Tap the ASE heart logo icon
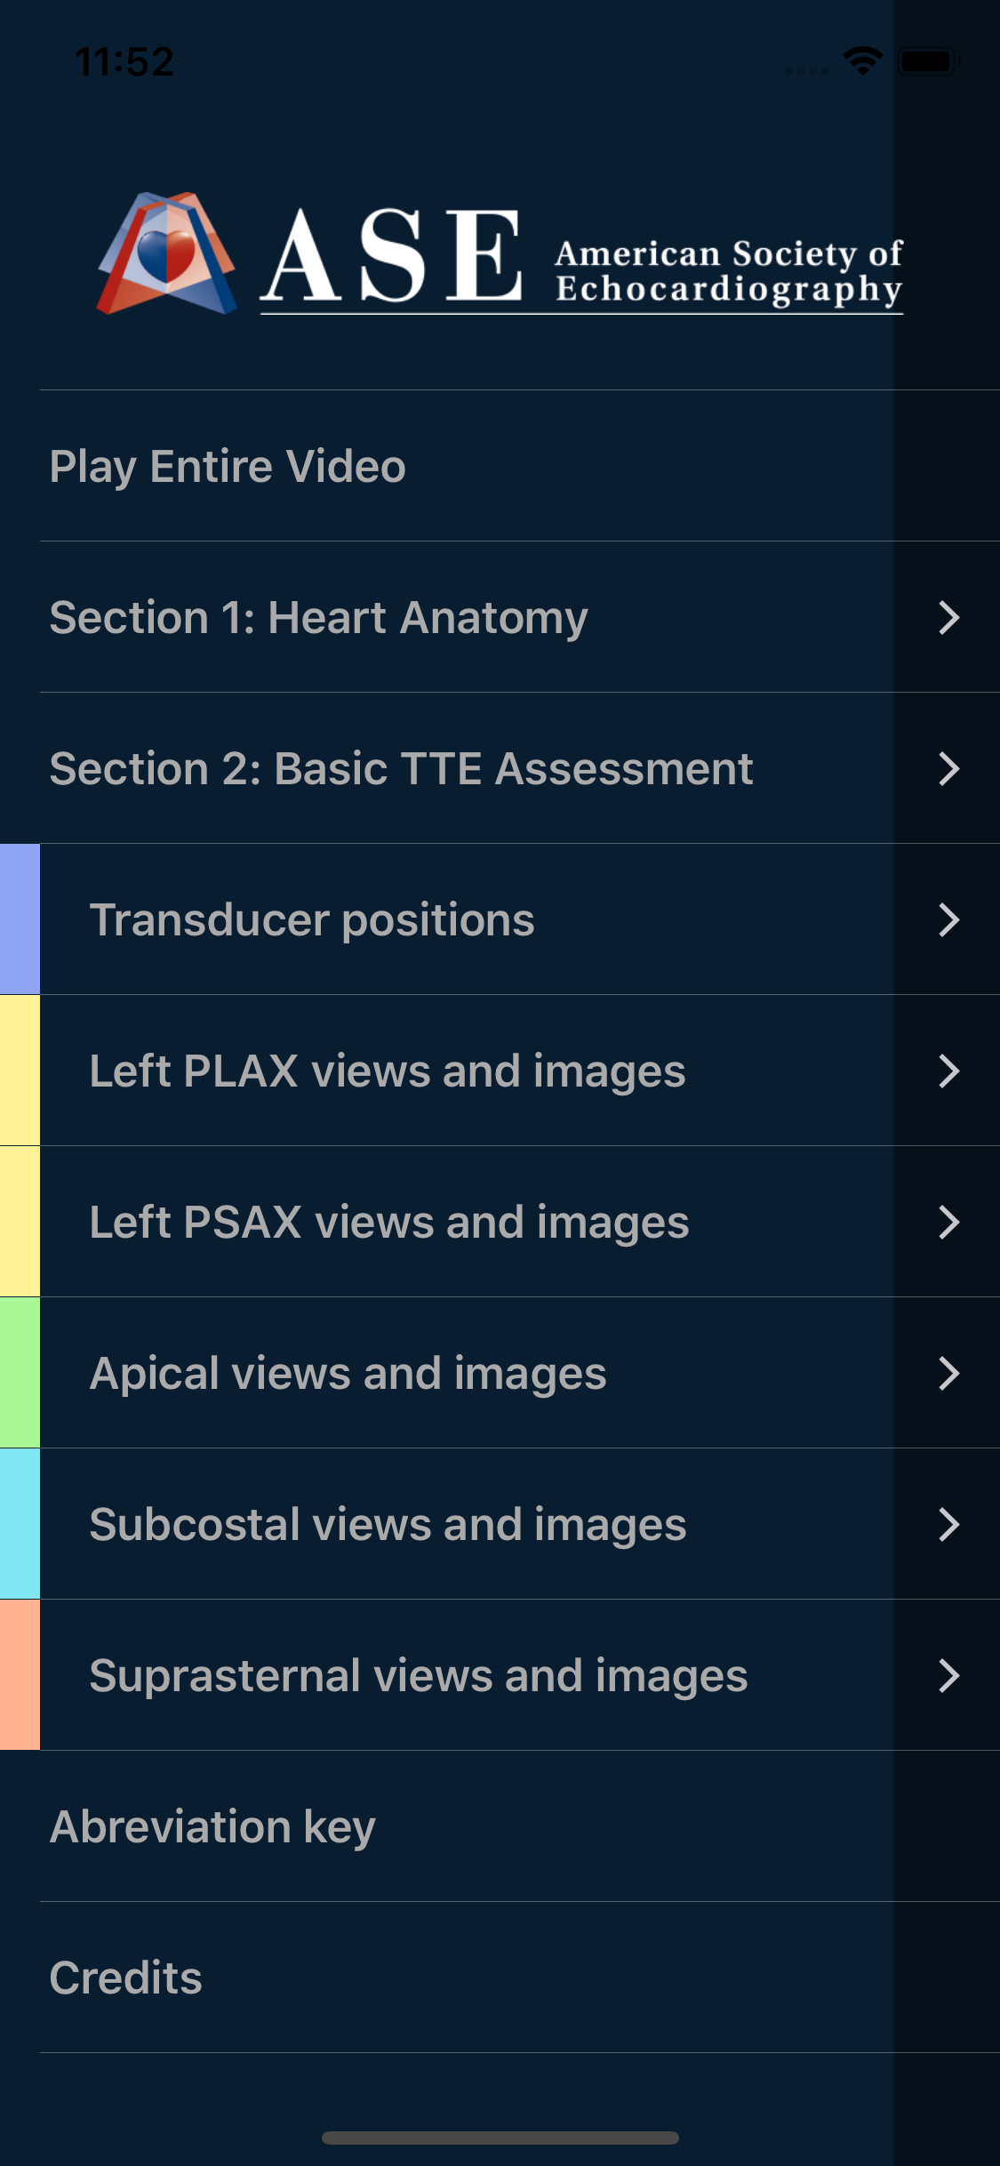Image resolution: width=1000 pixels, height=2166 pixels. [x=167, y=254]
